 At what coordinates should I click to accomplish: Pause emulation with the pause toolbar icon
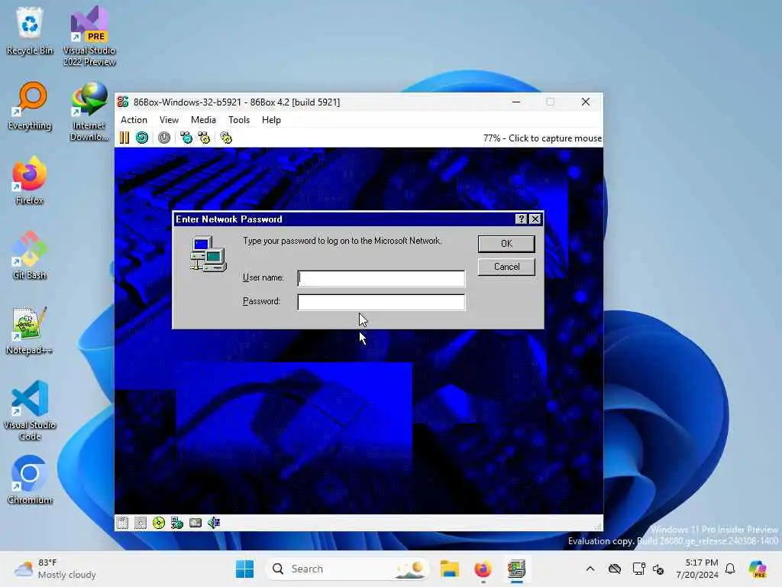tap(124, 138)
